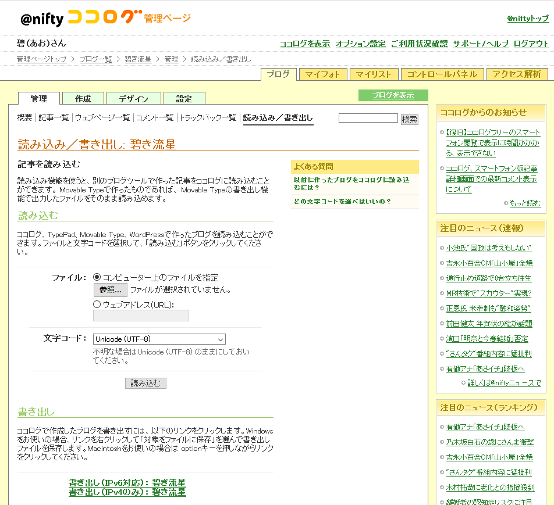Click 書き出し (IPv6対応) link
This screenshot has height=505, width=554.
tap(127, 482)
